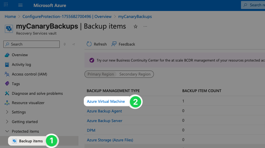Collapse the Protected items group chevron
Viewport: 265px width, 148px height.
point(7,131)
